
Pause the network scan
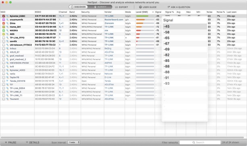point(10,142)
